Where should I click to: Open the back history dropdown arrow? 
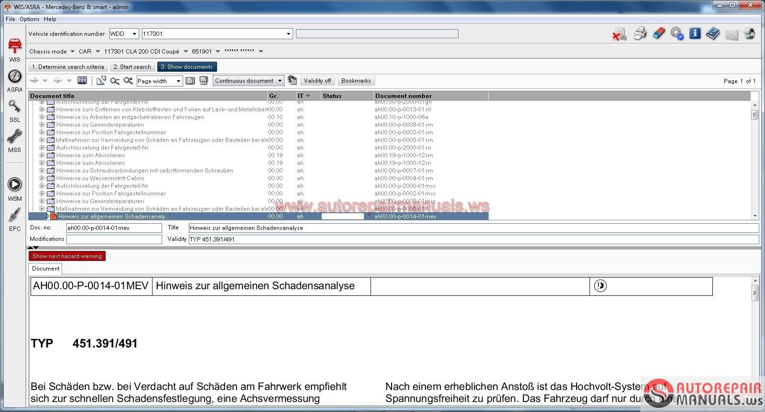45,80
